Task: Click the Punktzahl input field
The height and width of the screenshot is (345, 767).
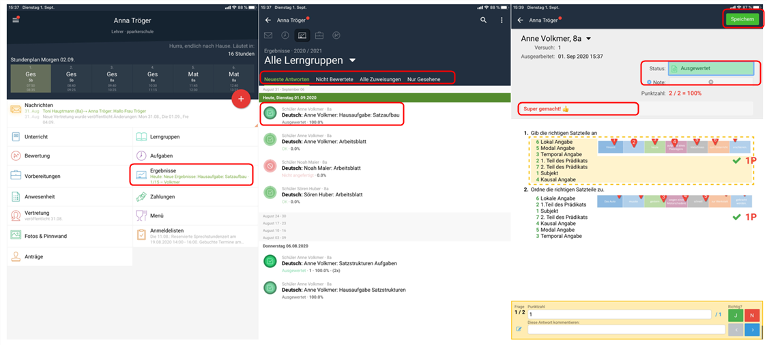Action: [618, 315]
